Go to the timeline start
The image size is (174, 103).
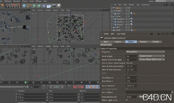[43, 87]
